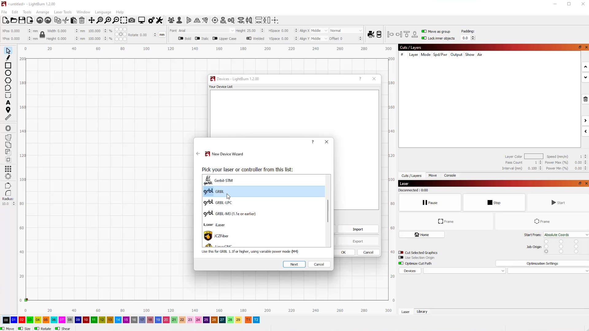This screenshot has height=331, width=589.
Task: Open the Align X Middle dropdown
Action: pos(319,31)
